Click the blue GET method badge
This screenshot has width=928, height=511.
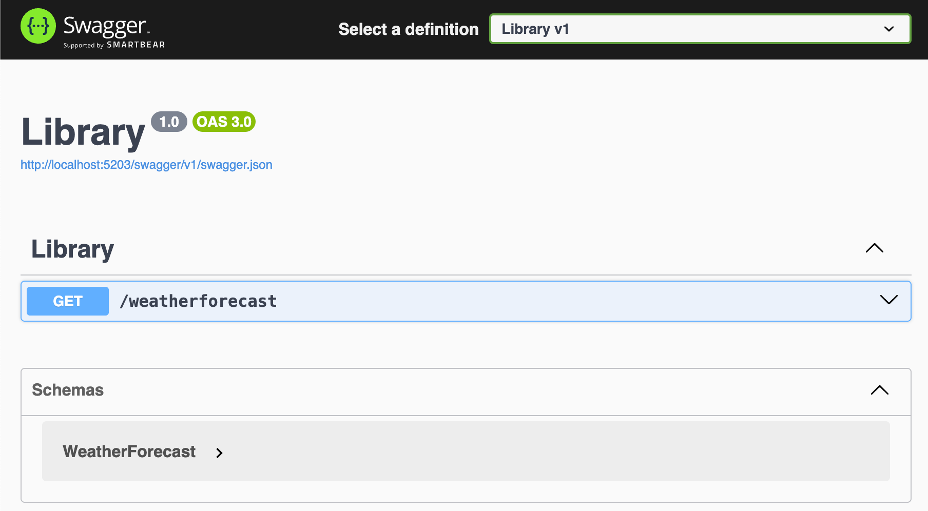pyautogui.click(x=68, y=301)
